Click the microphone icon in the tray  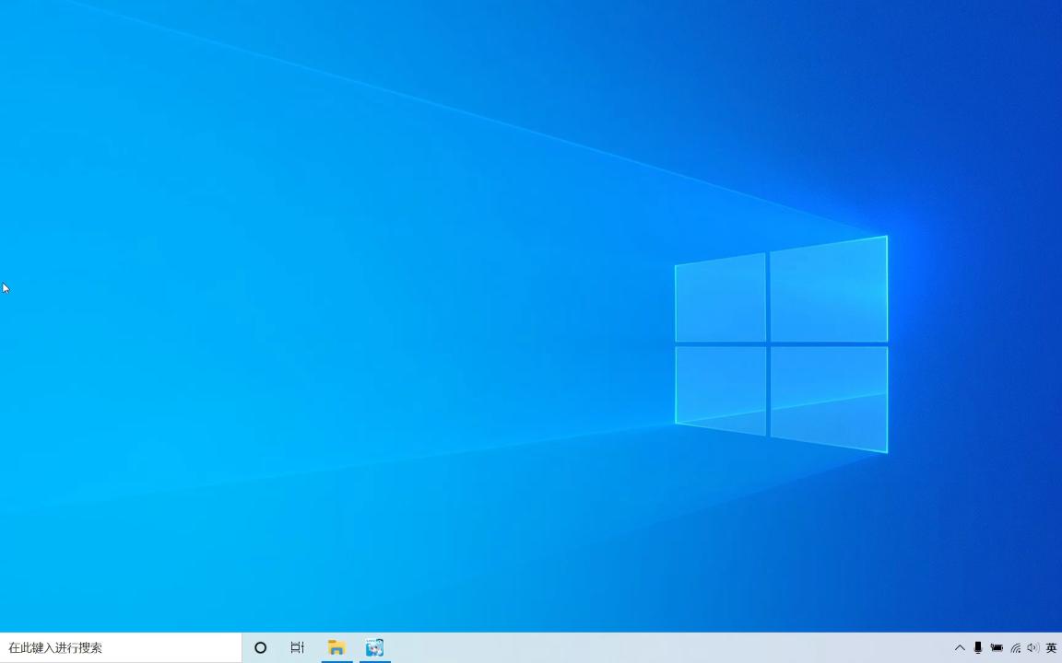978,647
